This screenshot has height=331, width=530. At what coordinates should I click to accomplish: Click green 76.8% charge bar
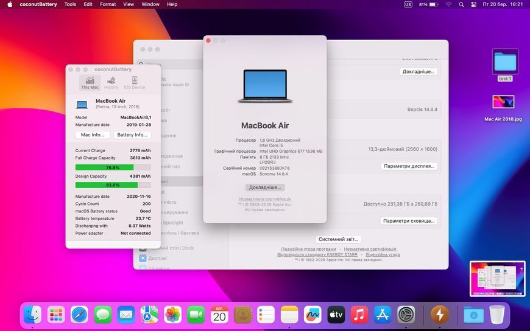113,167
